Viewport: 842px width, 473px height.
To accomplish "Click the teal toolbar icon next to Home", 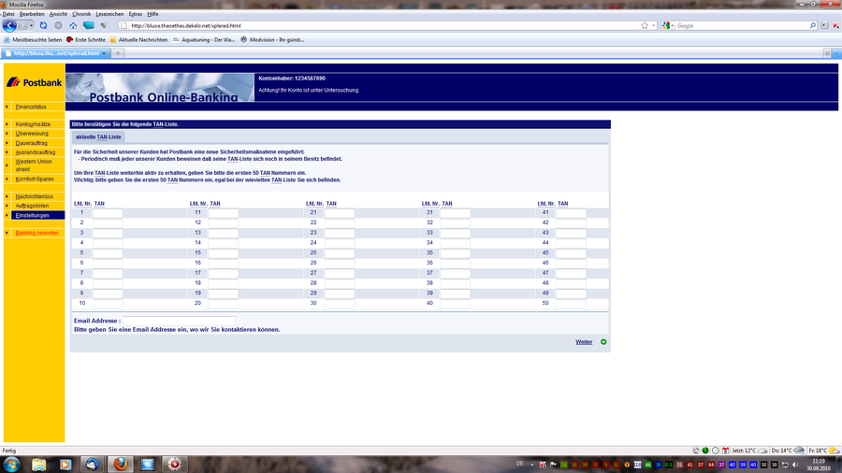I will tap(89, 25).
